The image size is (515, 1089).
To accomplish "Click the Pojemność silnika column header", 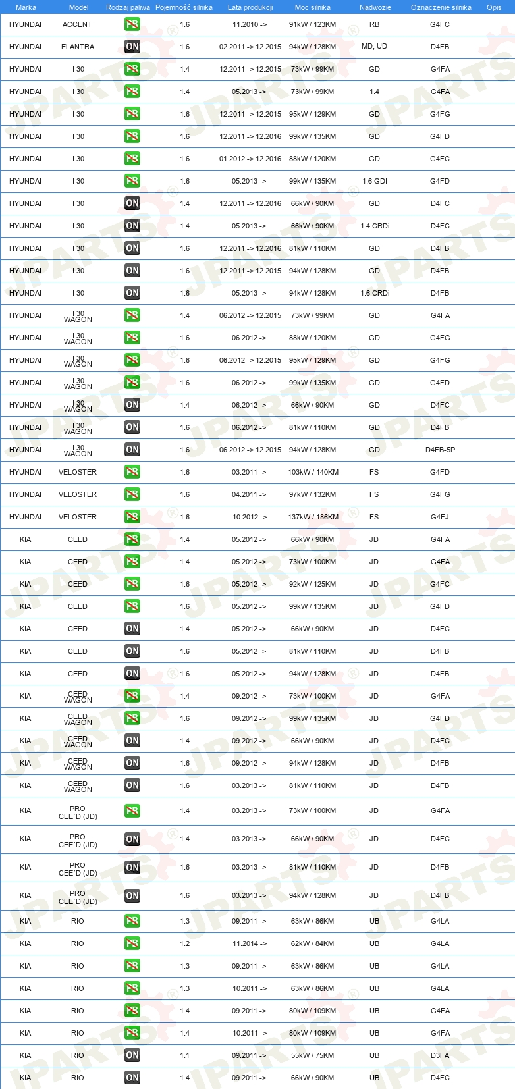I will [x=184, y=7].
